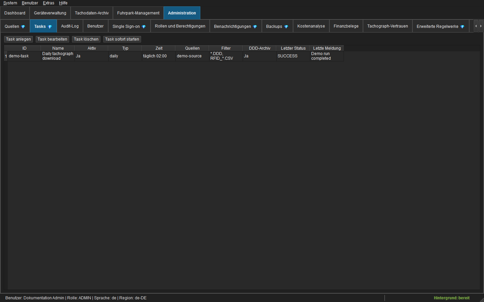Click the diamond icon on Backups tab

pos(286,27)
